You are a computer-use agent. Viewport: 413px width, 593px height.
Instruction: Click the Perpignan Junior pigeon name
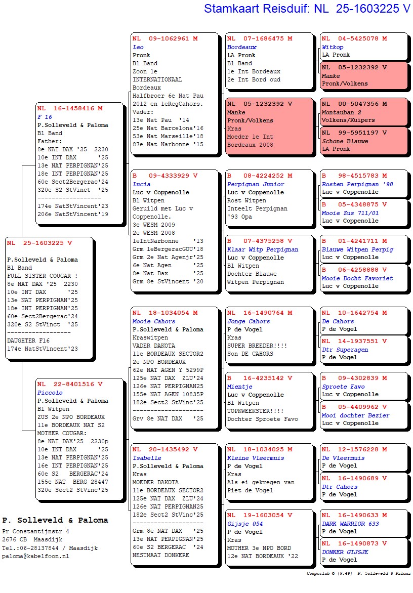tap(255, 184)
